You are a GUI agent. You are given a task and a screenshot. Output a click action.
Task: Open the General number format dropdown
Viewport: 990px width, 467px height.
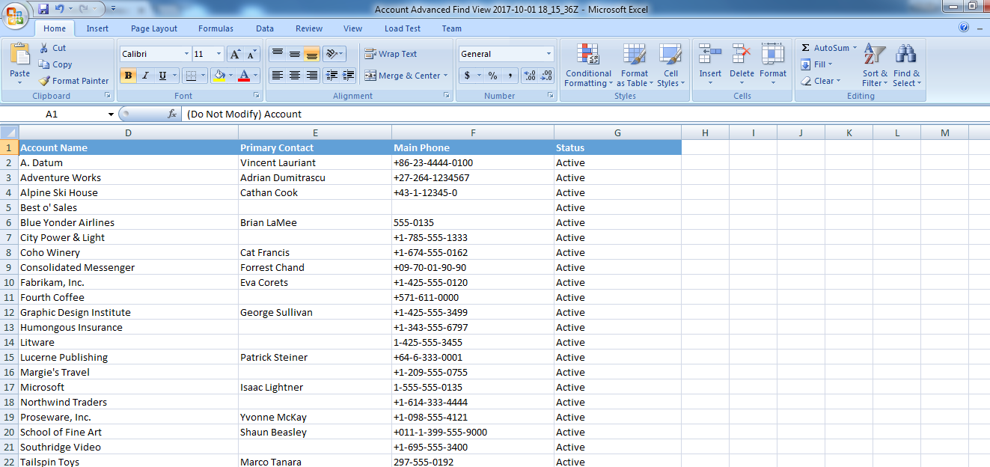tap(549, 54)
